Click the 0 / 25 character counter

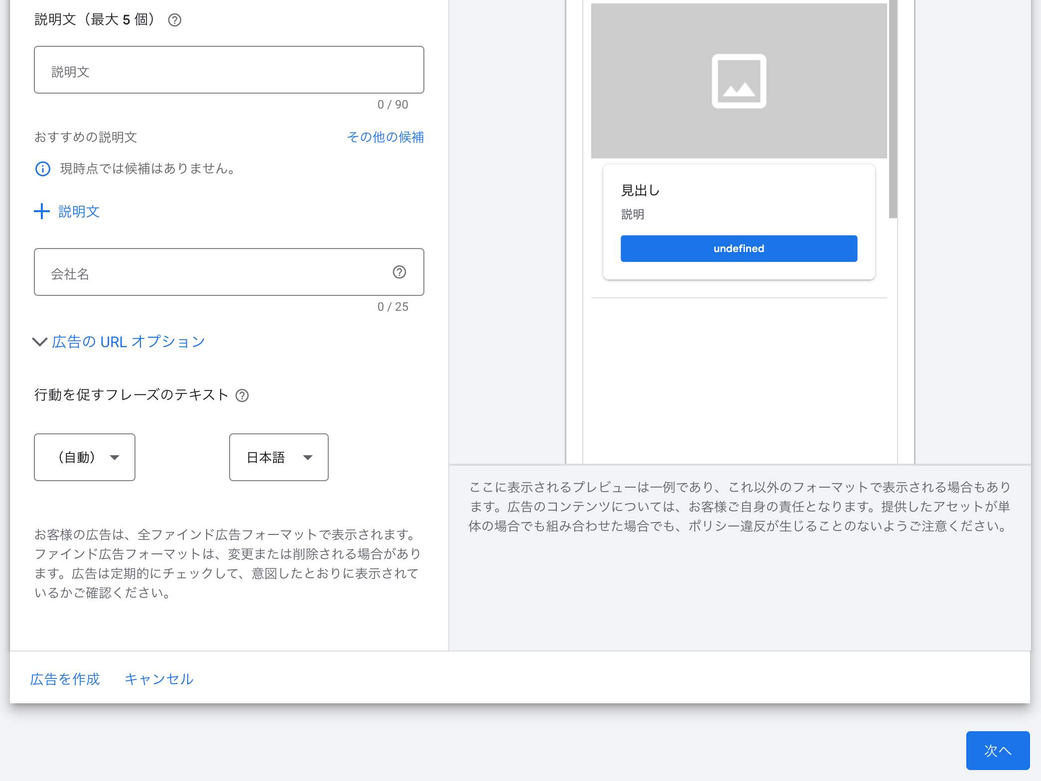[392, 307]
